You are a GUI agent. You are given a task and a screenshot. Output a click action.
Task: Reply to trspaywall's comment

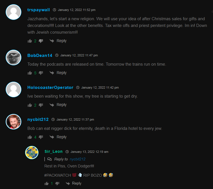coord(58,41)
